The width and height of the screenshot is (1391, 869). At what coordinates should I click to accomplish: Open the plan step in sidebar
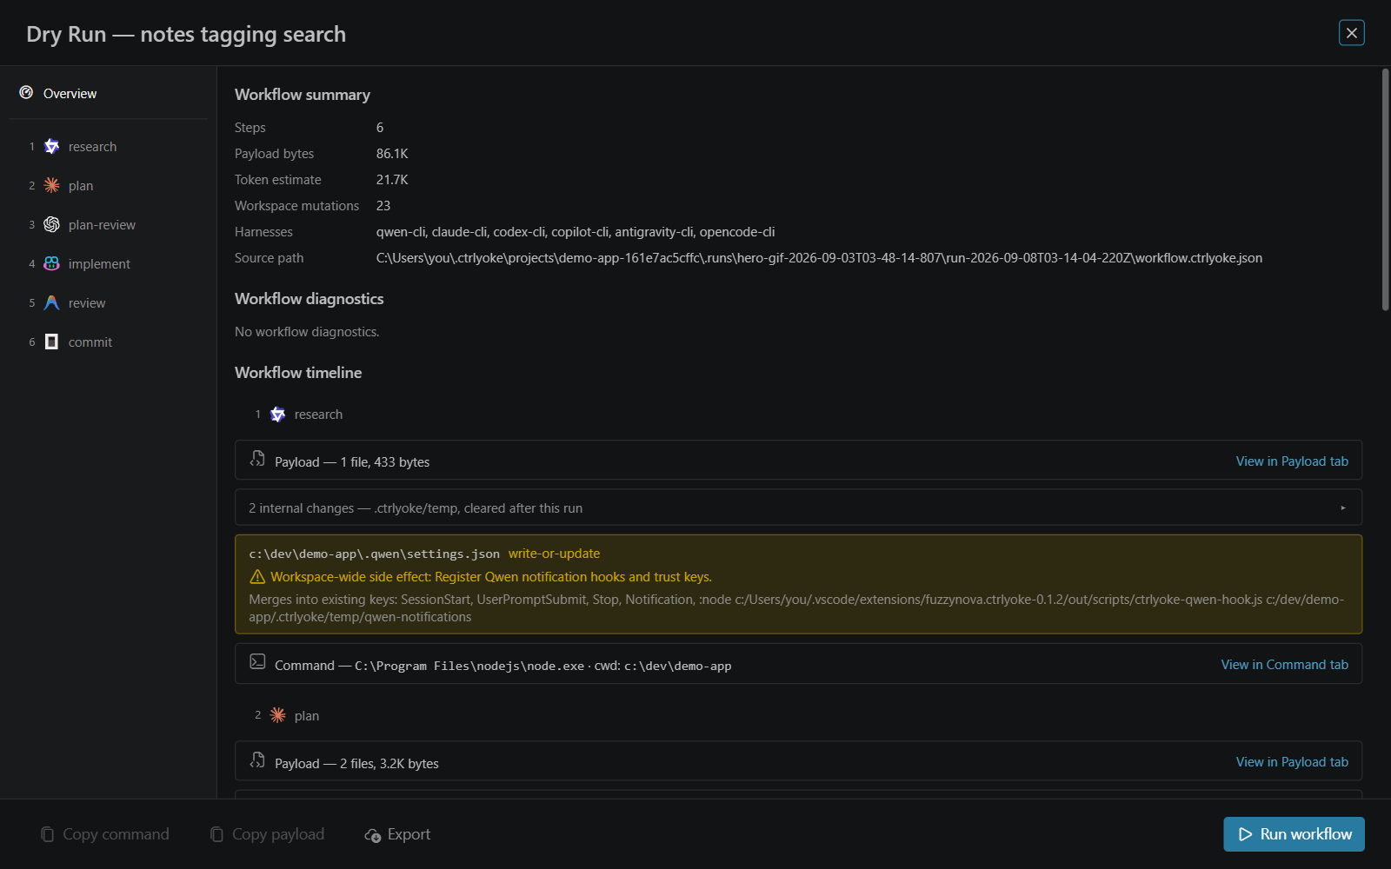pyautogui.click(x=109, y=186)
